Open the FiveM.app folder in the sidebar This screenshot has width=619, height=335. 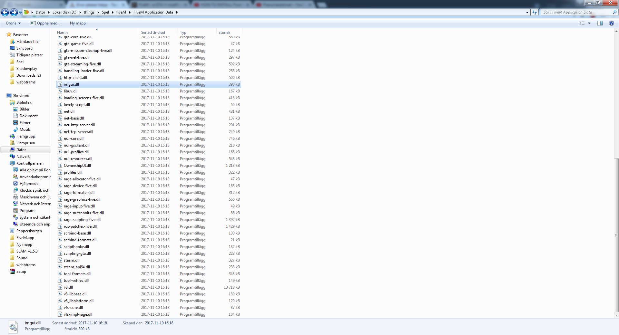pos(22,238)
